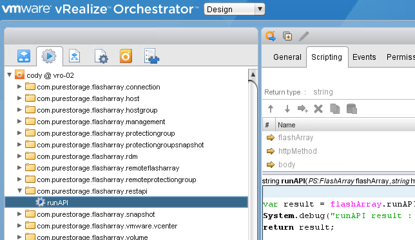Click the connection module folder icon
This screenshot has width=415, height=240.
[30, 86]
